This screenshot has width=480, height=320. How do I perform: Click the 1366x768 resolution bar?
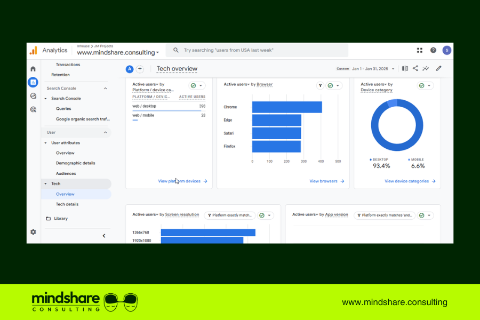(x=208, y=233)
